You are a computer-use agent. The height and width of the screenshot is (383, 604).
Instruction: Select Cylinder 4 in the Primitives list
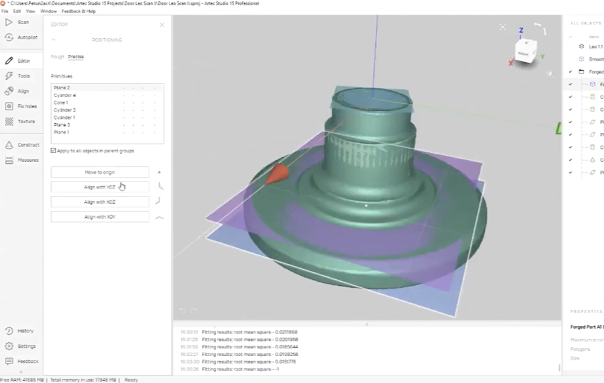pyautogui.click(x=65, y=95)
